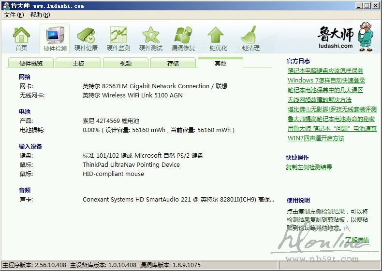Click the 鲁大师 ludashi.com logo
382x271 pixels.
pyautogui.click(x=345, y=37)
